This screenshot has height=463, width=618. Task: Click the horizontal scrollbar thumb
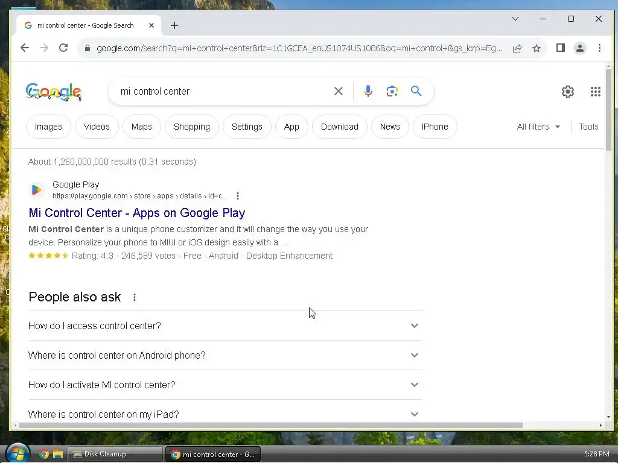point(271,425)
